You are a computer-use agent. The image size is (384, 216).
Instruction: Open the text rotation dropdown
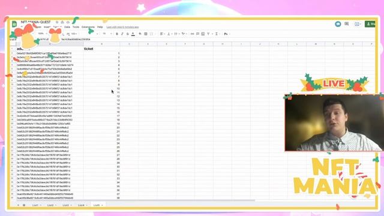[x=184, y=34]
